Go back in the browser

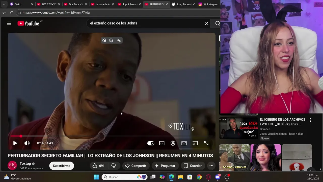click(x=4, y=13)
